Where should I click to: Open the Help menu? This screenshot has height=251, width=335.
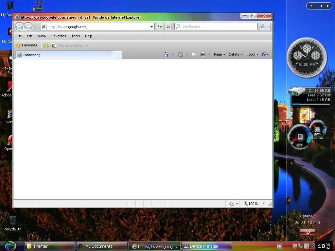coord(88,36)
